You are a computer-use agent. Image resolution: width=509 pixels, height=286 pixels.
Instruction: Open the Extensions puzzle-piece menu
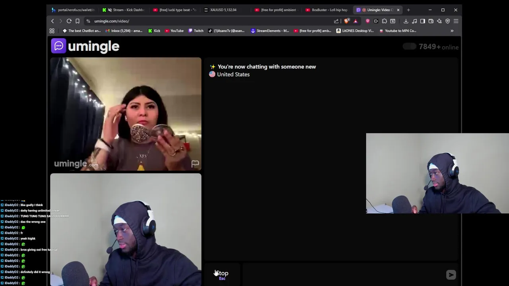[385, 21]
